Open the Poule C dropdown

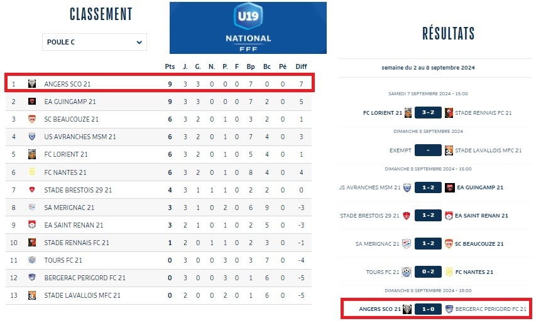94,42
